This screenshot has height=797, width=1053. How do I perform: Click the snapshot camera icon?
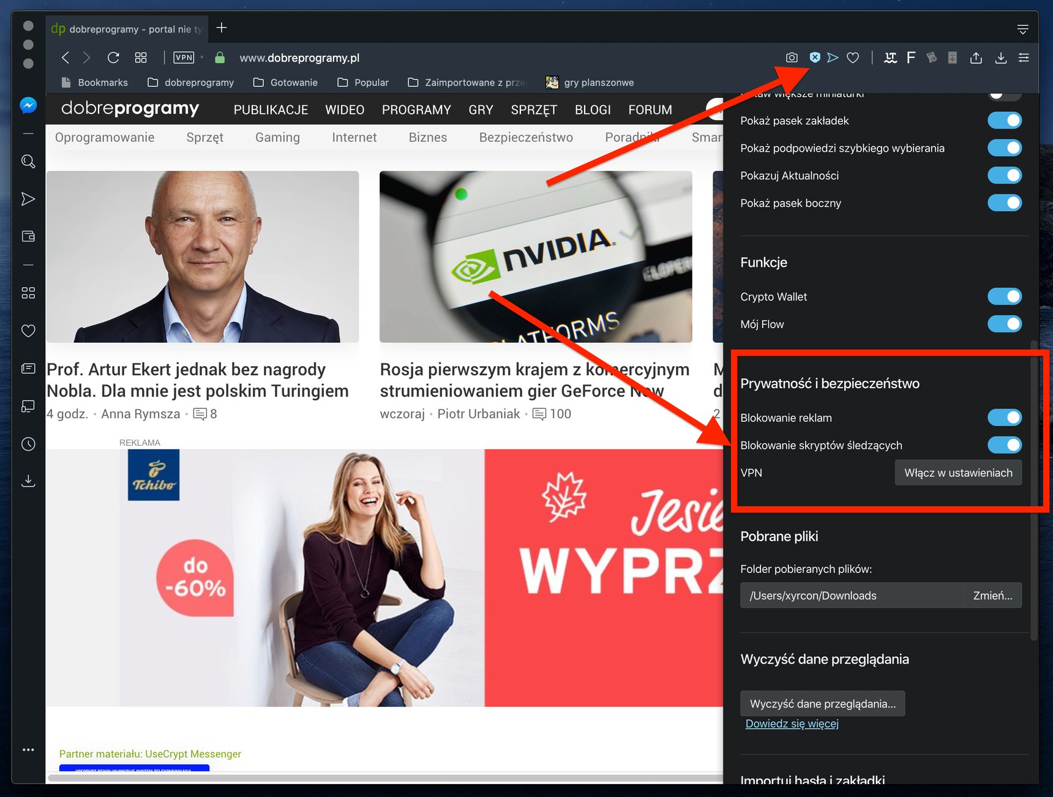pyautogui.click(x=792, y=58)
